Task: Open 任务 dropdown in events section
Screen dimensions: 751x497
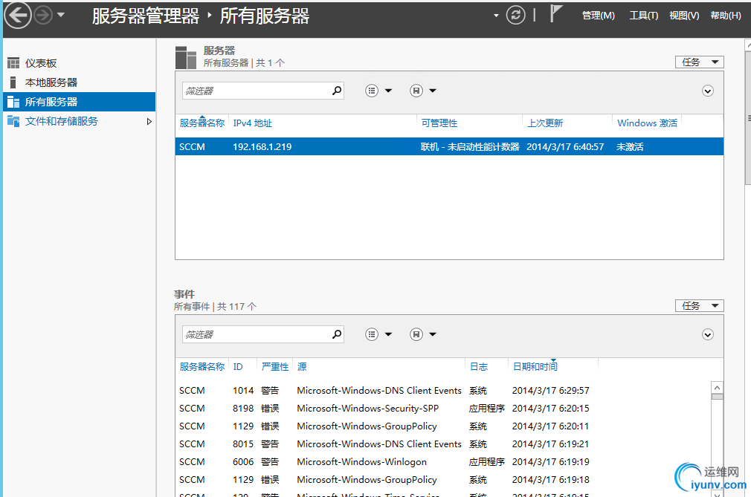Action: tap(699, 306)
